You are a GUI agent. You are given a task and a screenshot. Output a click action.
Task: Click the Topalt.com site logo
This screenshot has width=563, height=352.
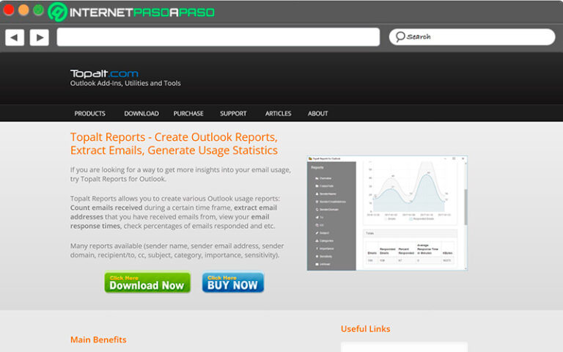(103, 73)
